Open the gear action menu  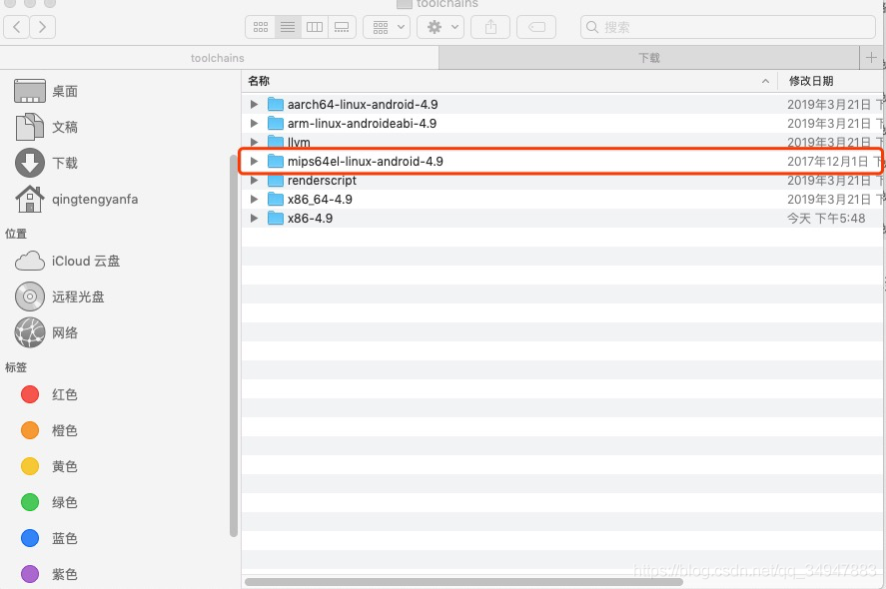[441, 27]
